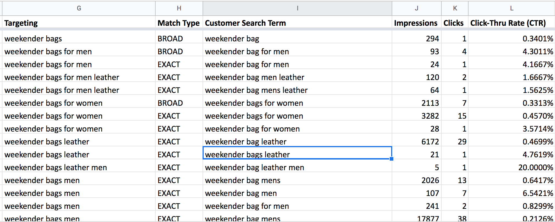This screenshot has height=222, width=555.
Task: Select the 15 clicks cell
Action: (x=455, y=116)
